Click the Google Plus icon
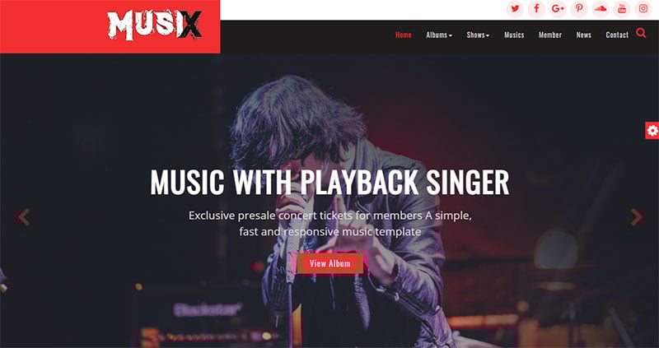Viewport: 659px width, 348px height. click(x=558, y=8)
